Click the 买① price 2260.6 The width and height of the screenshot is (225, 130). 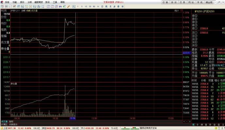[x=204, y=33]
